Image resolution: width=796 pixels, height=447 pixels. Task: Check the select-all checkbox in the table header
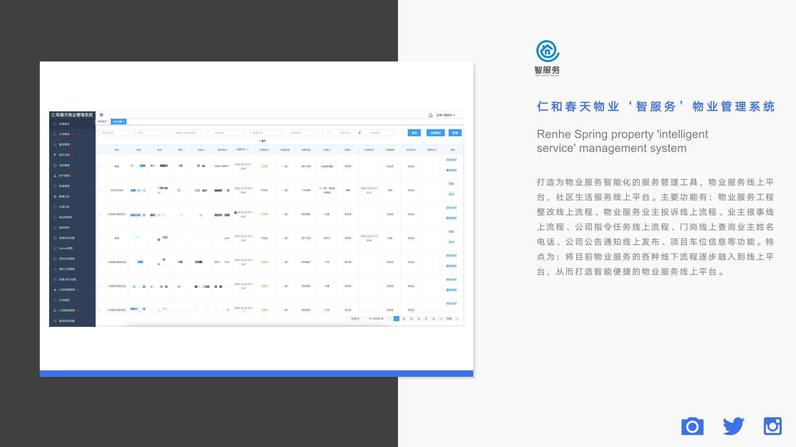pyautogui.click(x=100, y=149)
